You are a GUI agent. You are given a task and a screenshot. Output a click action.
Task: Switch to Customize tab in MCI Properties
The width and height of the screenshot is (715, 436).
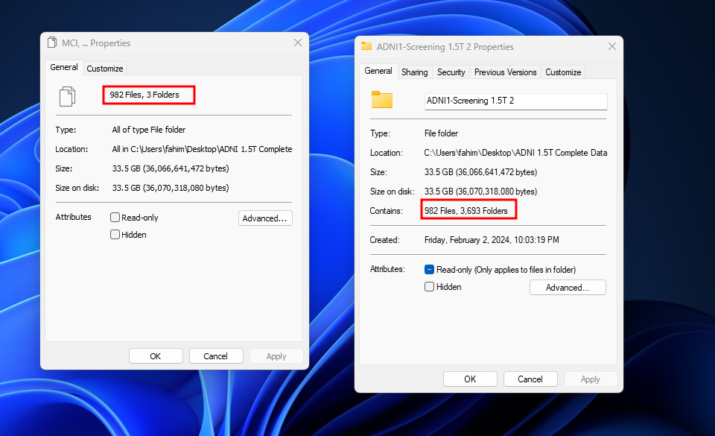coord(105,69)
